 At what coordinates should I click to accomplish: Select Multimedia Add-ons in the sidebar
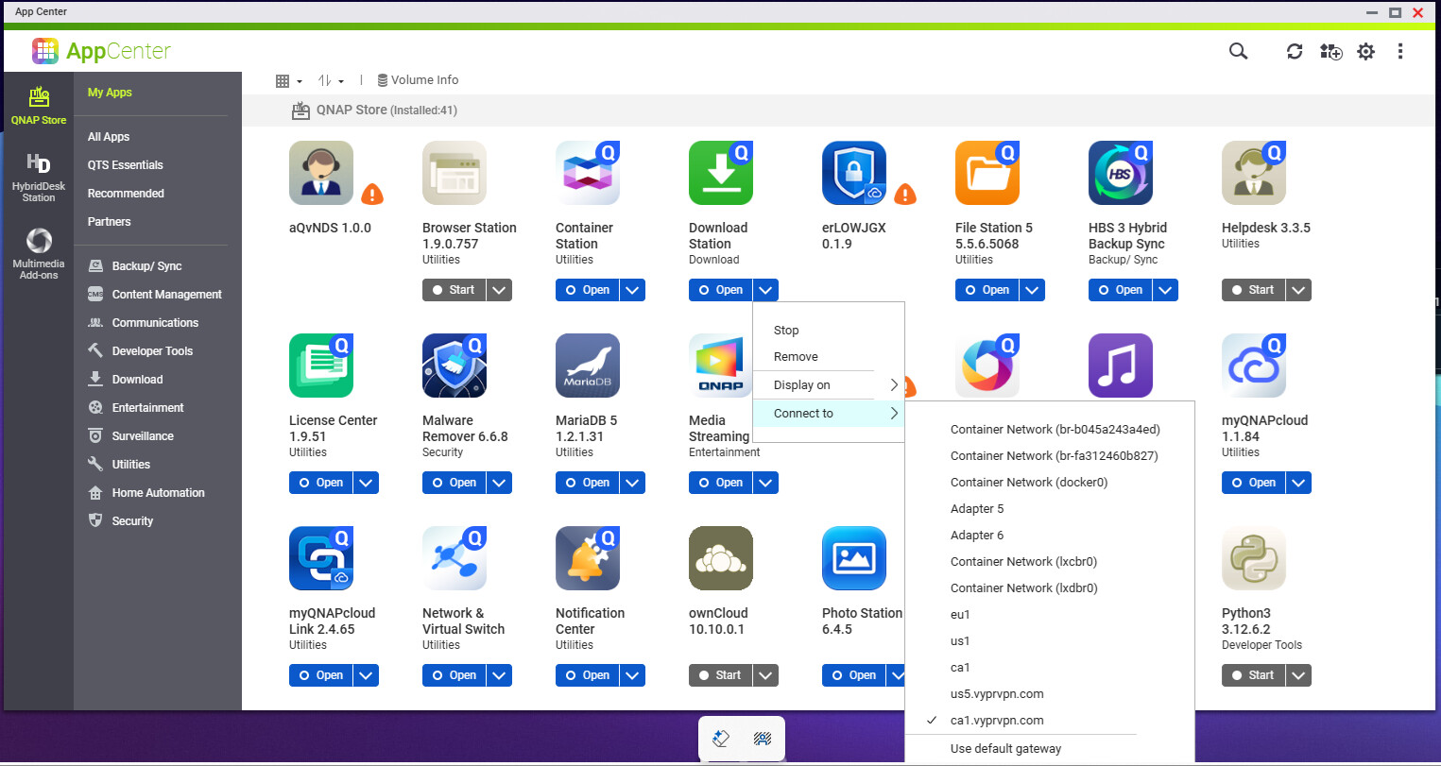[x=39, y=253]
